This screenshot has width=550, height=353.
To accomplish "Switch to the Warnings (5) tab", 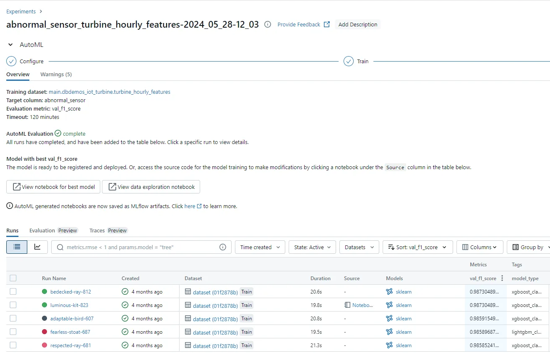I will pos(56,74).
